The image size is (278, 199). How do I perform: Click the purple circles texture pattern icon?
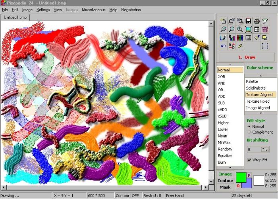point(265,29)
